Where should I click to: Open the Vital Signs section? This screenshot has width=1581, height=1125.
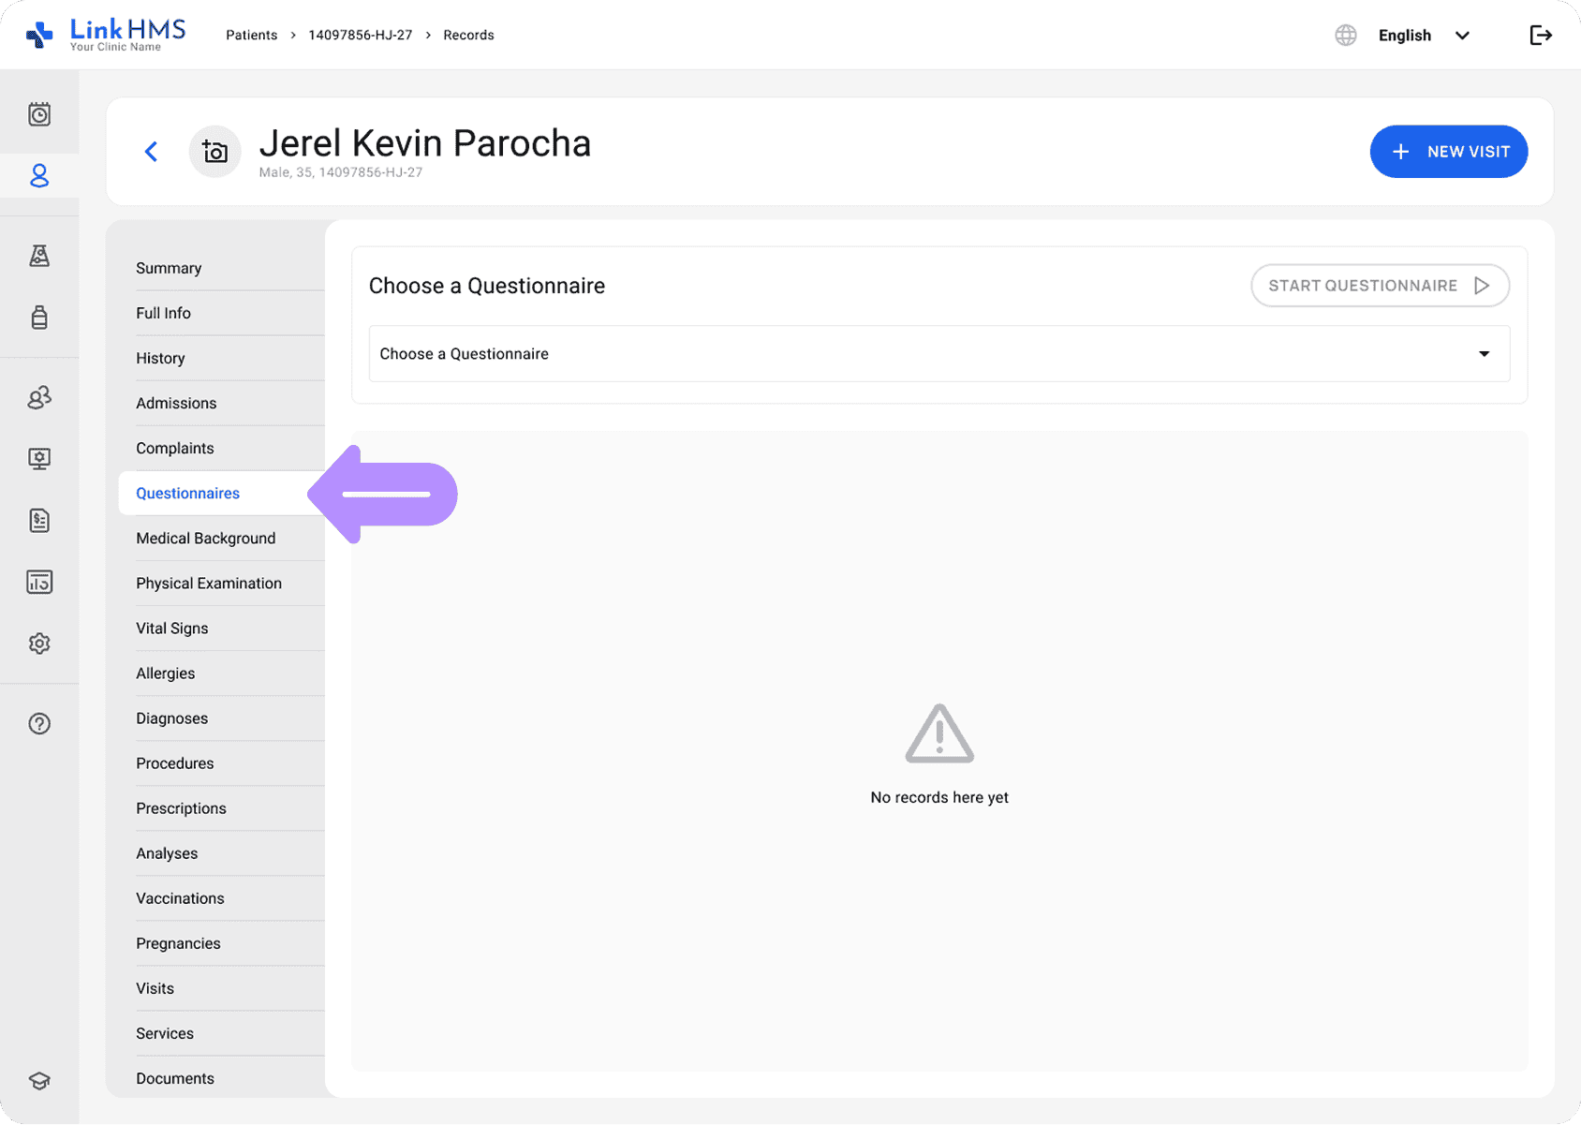172,629
